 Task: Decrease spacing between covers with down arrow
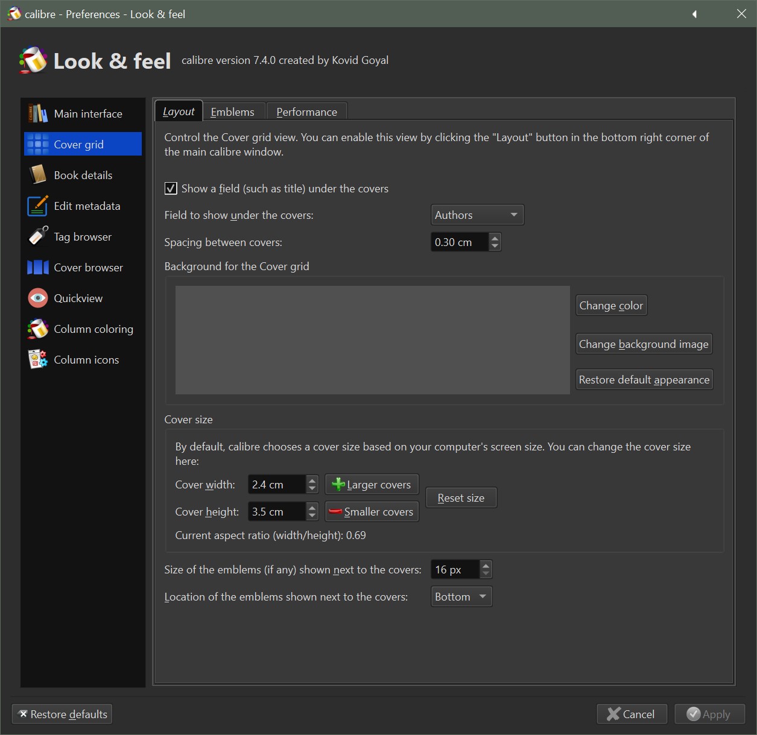495,247
